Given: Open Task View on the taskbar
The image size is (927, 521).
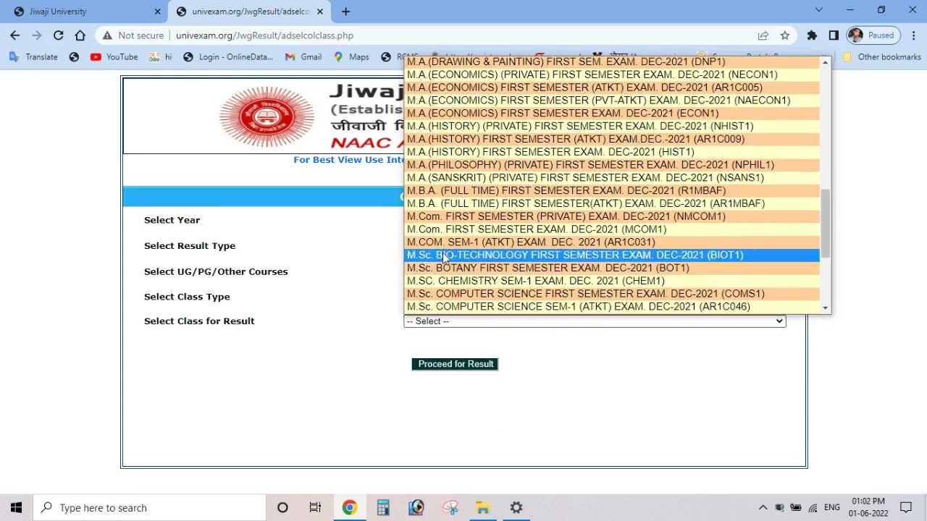Looking at the screenshot, I should pos(315,507).
